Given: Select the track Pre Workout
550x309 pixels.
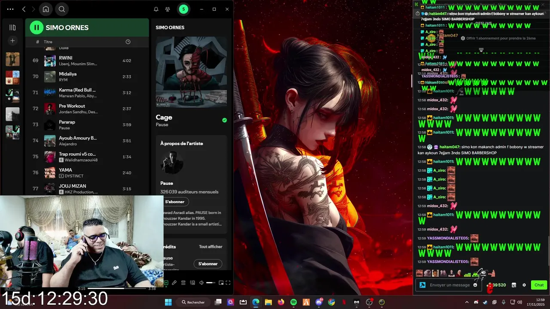Looking at the screenshot, I should 87,109.
